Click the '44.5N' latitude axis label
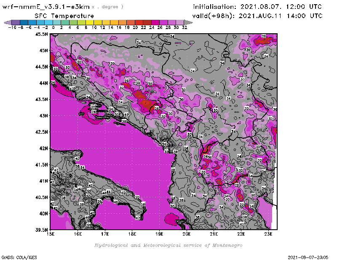The image size is (337, 260). point(41,67)
